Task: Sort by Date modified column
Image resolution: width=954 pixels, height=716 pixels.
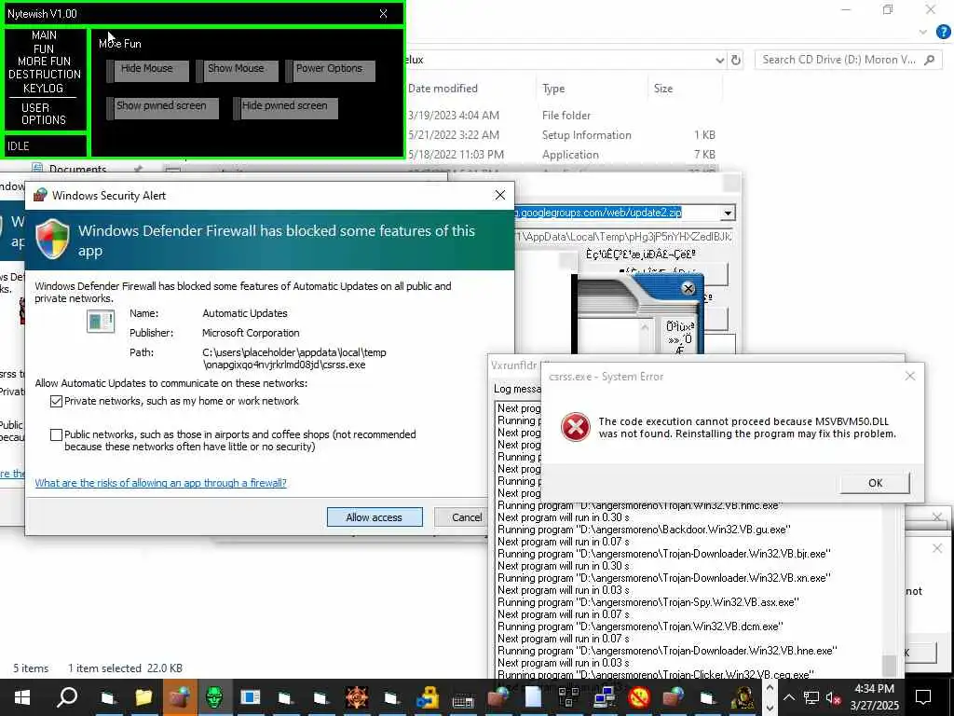Action: 443,89
